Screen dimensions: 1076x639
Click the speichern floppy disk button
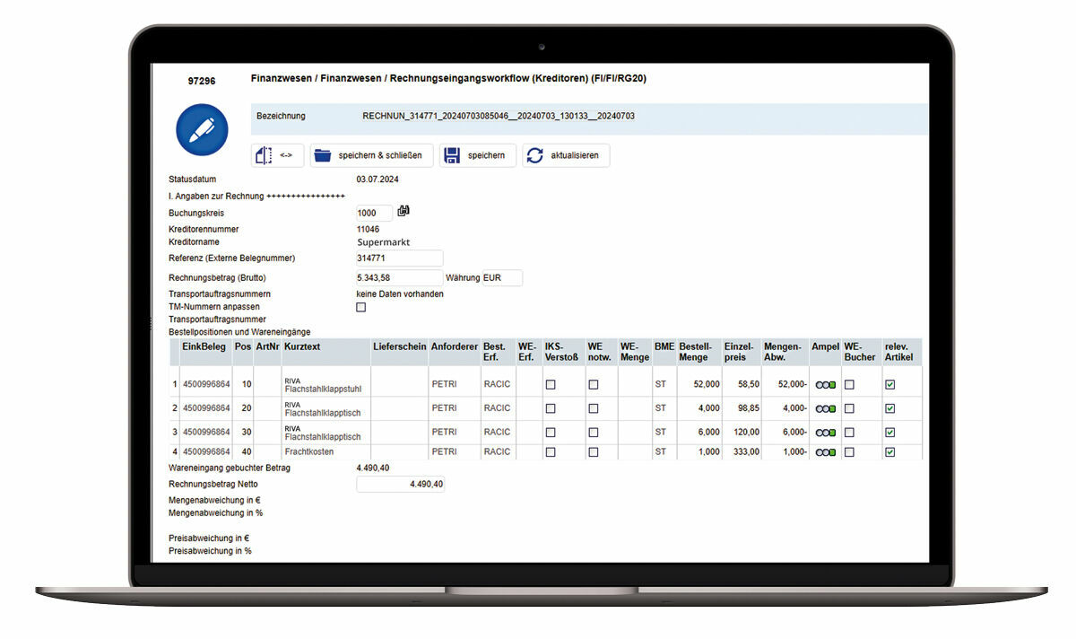(x=478, y=155)
